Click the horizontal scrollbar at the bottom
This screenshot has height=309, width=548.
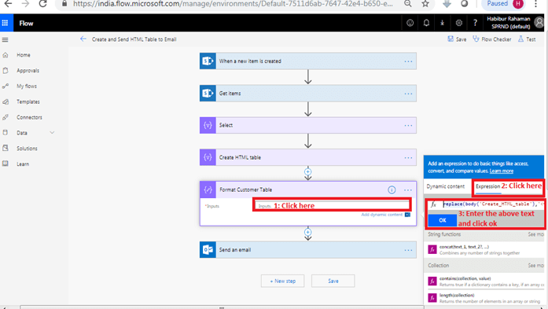222,307
